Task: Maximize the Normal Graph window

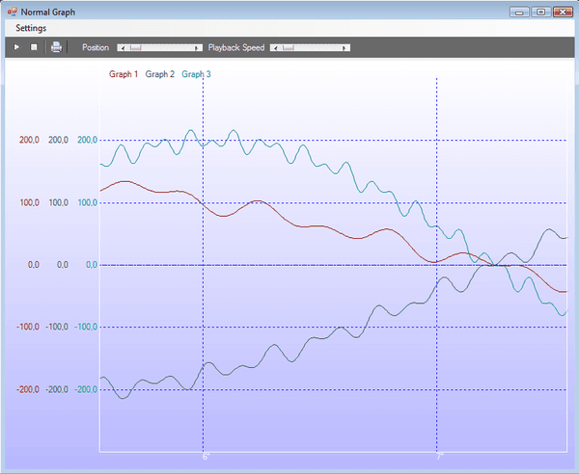Action: (539, 12)
